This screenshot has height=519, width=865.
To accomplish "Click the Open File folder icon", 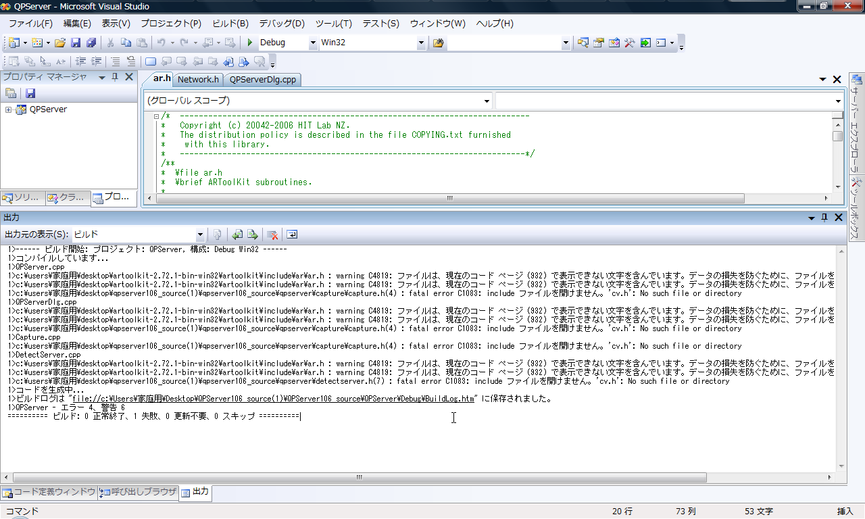I will [60, 43].
